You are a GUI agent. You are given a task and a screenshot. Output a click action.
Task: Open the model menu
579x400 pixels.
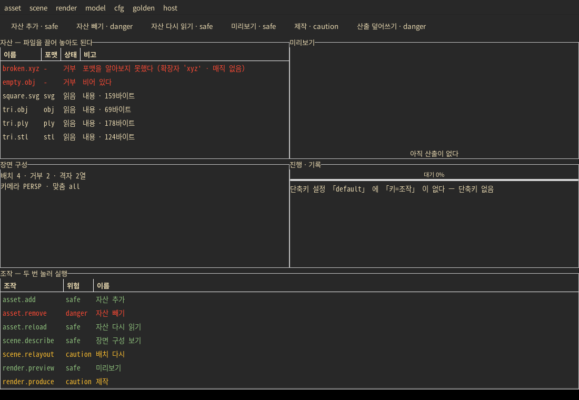[95, 8]
